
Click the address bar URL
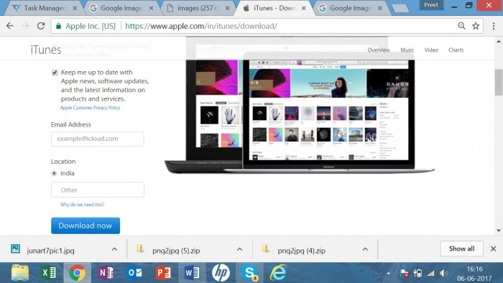click(x=201, y=26)
